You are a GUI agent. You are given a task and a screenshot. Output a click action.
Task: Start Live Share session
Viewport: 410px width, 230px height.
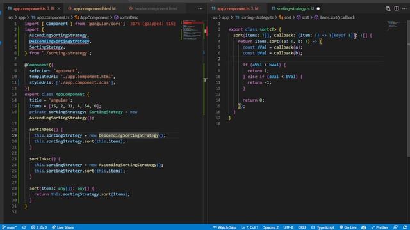point(63,227)
